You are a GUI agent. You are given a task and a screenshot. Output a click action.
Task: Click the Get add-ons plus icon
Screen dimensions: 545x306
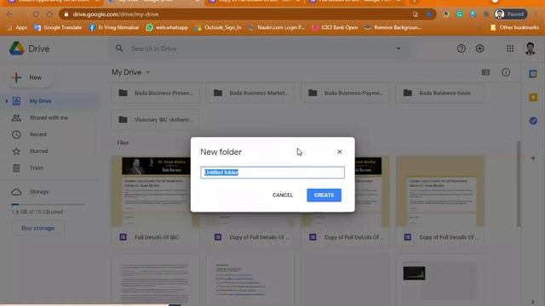(x=533, y=158)
